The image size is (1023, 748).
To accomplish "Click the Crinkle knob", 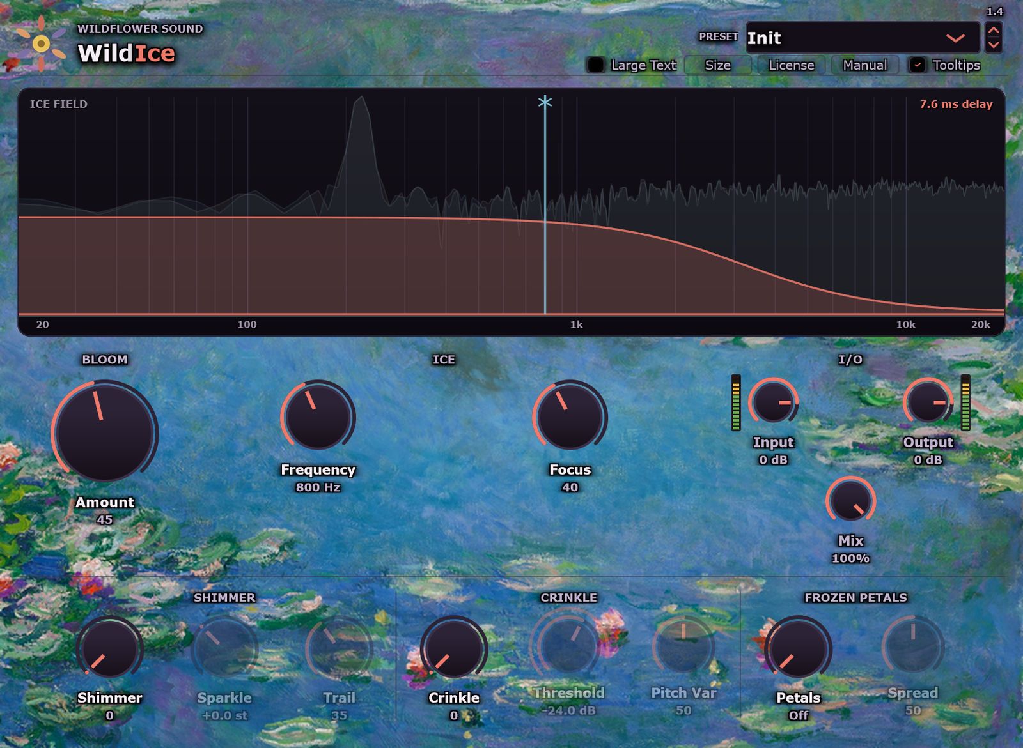I will [454, 648].
